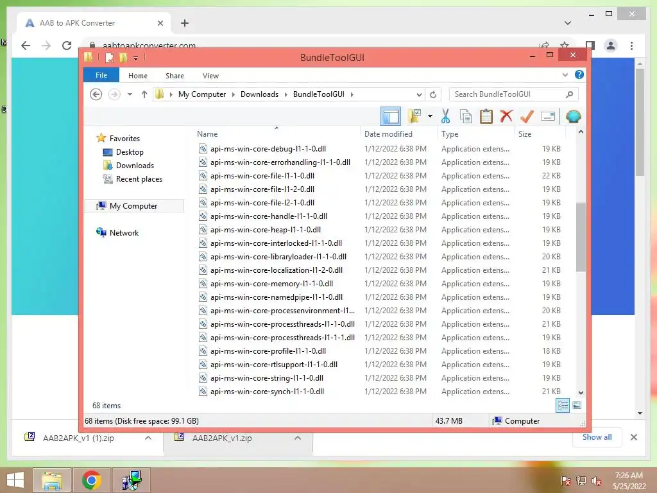The width and height of the screenshot is (657, 493).
Task: Select api-ms-win-core-errorhandling-l1-1-0.dll file
Action: click(x=280, y=162)
